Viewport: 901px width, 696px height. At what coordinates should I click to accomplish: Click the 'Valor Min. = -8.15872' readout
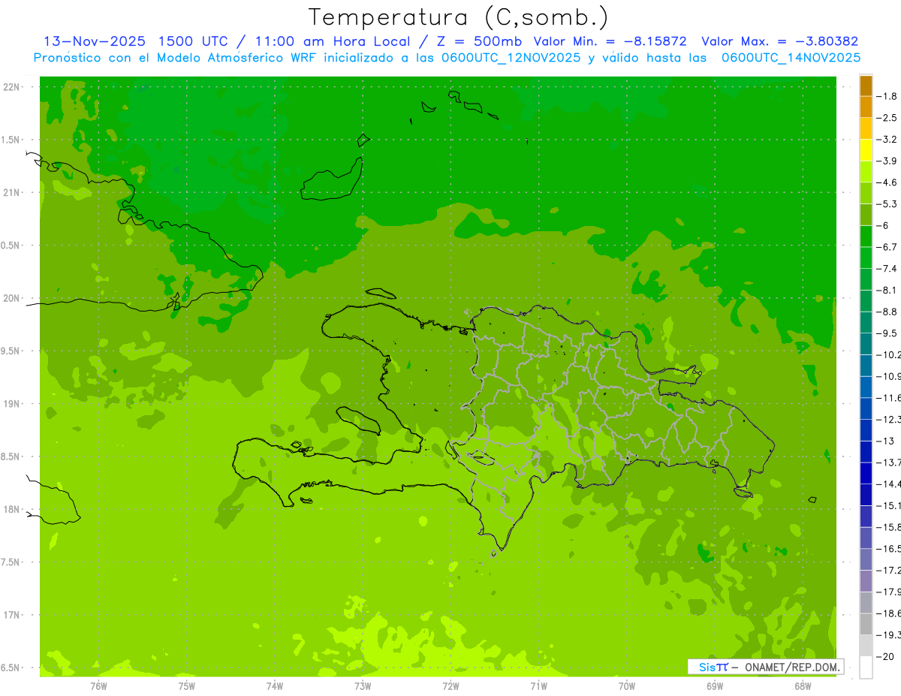coord(610,41)
